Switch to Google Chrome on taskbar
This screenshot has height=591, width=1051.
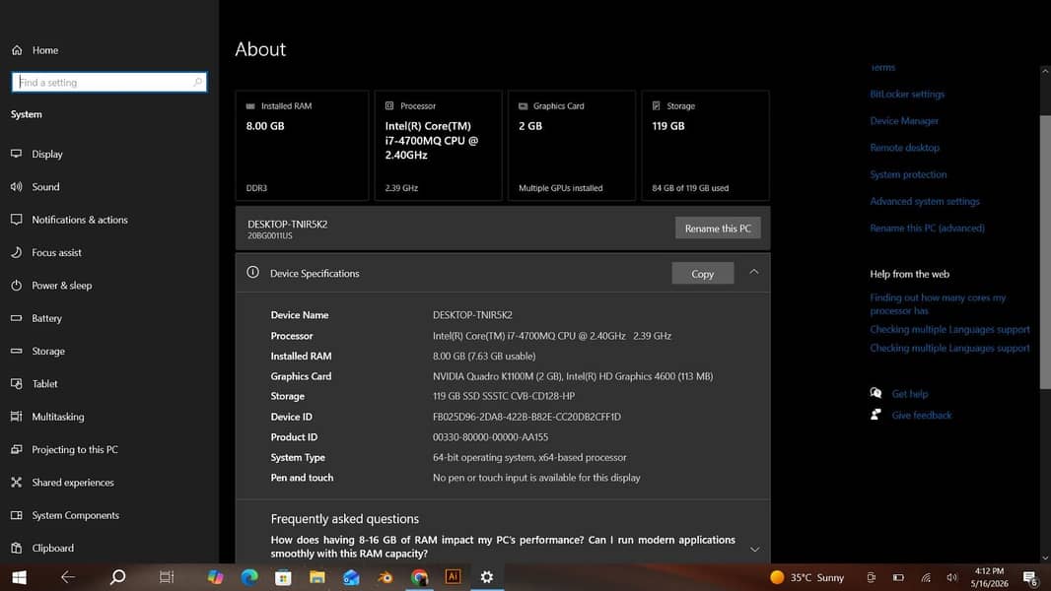420,577
